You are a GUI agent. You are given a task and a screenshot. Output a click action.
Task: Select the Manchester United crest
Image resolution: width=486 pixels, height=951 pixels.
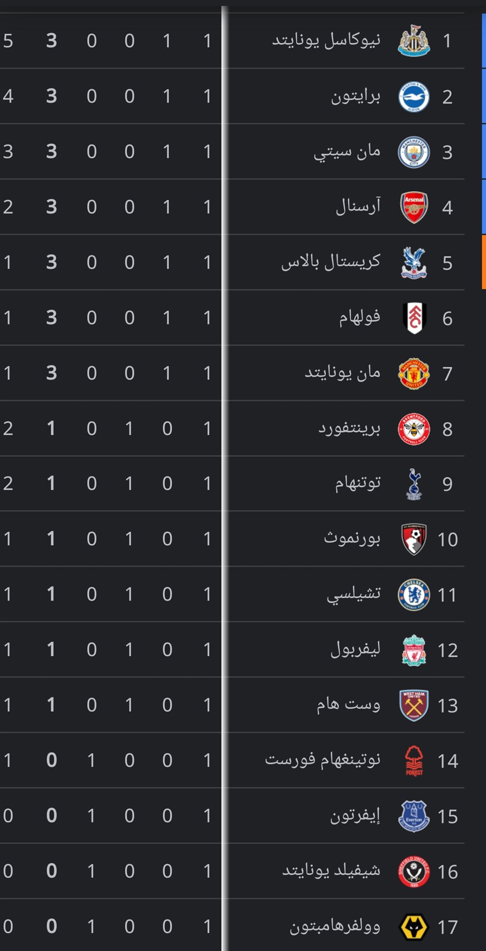click(x=414, y=374)
